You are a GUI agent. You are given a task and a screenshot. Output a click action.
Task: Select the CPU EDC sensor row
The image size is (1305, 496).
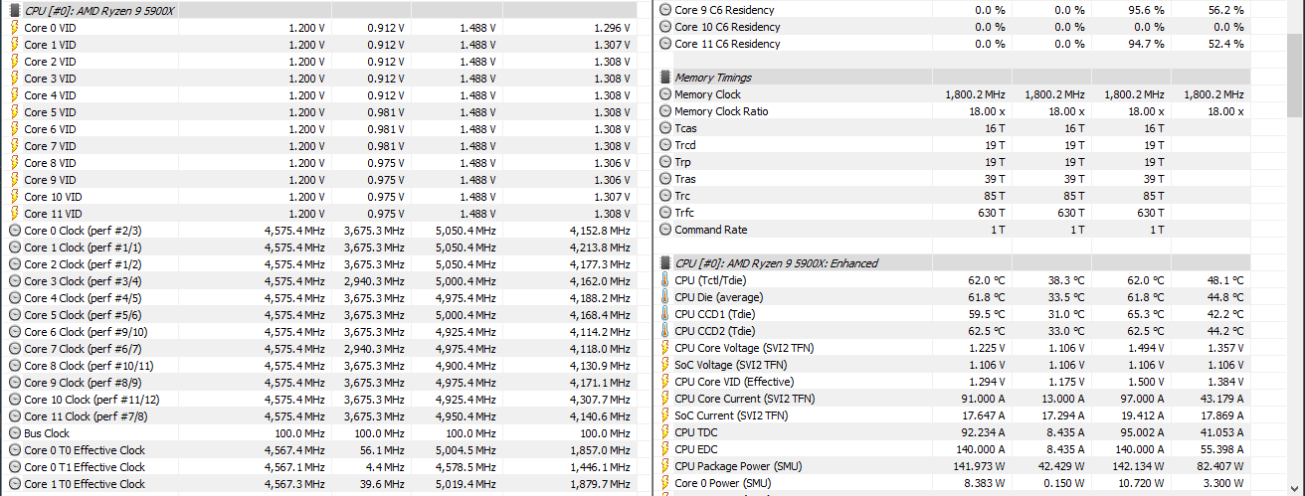(697, 449)
